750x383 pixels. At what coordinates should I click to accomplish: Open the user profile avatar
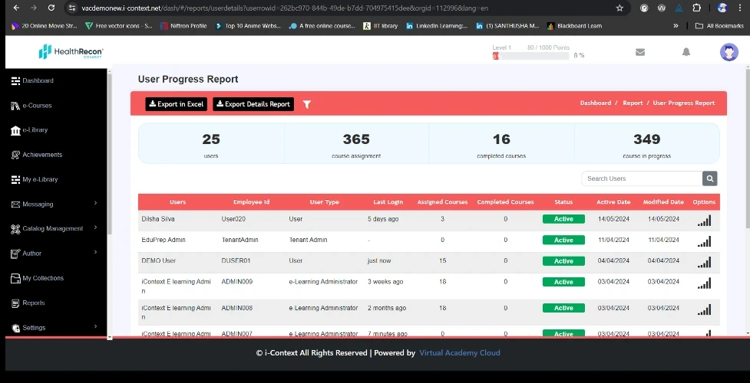[729, 52]
